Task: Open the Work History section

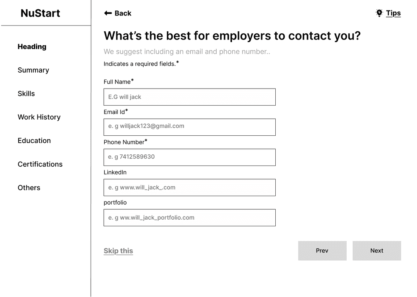Action: pos(39,117)
